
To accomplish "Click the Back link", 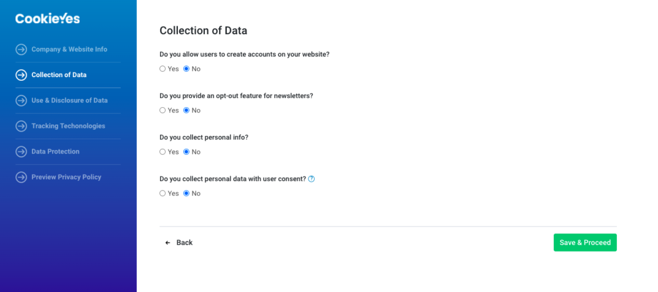I will tap(179, 243).
